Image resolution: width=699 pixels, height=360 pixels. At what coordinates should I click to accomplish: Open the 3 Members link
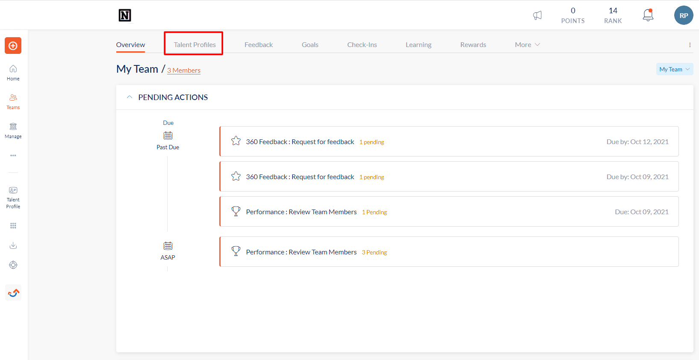184,70
